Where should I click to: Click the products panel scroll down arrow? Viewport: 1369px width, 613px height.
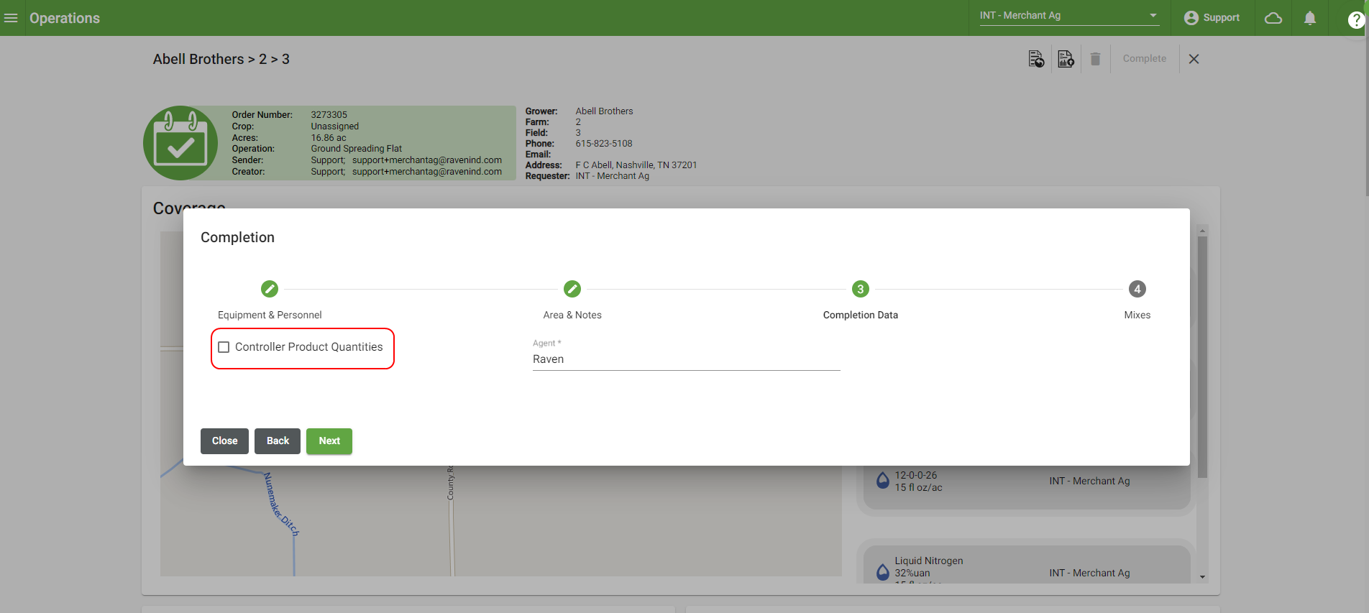pos(1202,576)
